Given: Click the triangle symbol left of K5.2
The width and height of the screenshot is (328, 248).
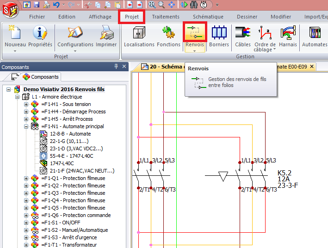Looking at the screenshot, I should 223,176.
